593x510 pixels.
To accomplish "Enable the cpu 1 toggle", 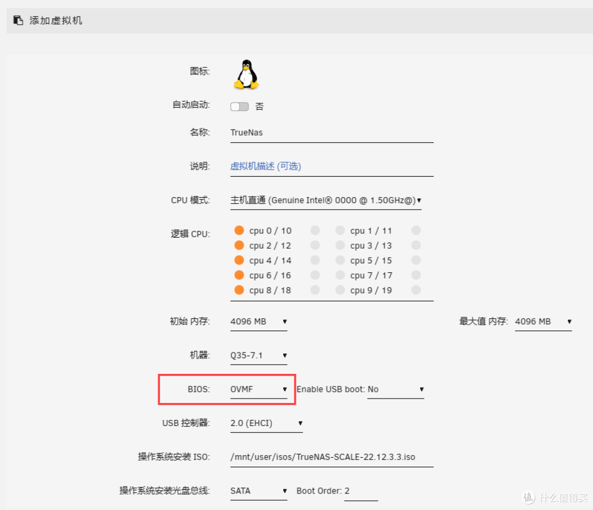I will pos(340,230).
